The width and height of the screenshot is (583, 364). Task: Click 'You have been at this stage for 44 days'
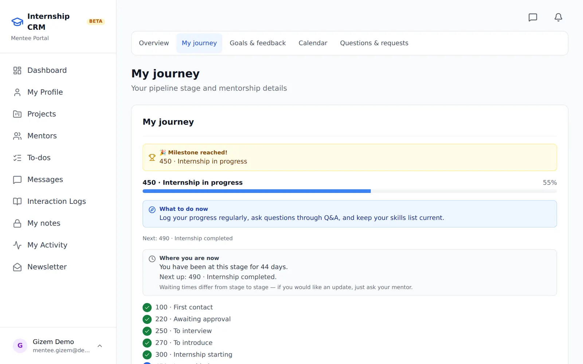[223, 267]
